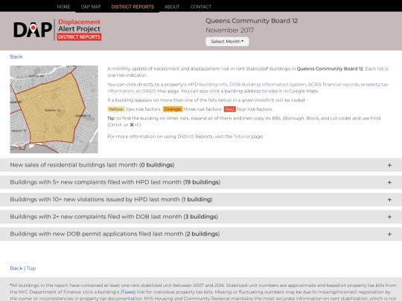Click bold Queens Community Board 12 in description
402x301 pixels.
pyautogui.click(x=330, y=68)
